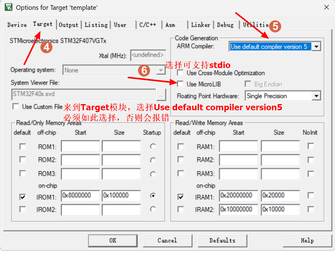The image size is (335, 253).
Task: Close the Options for Target dialog
Action: pyautogui.click(x=326, y=7)
